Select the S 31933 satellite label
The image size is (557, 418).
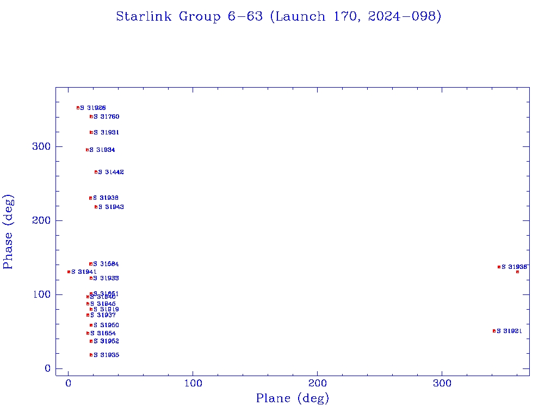click(106, 278)
